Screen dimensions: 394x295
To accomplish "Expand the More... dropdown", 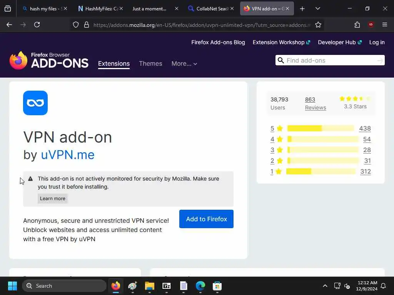I will click(184, 63).
